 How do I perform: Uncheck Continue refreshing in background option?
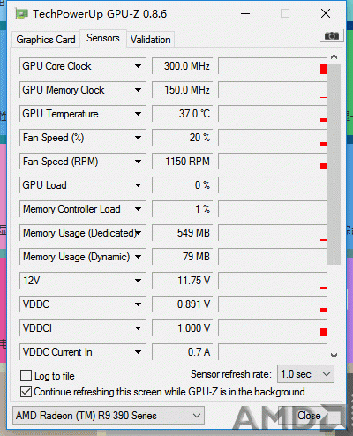[x=26, y=392]
